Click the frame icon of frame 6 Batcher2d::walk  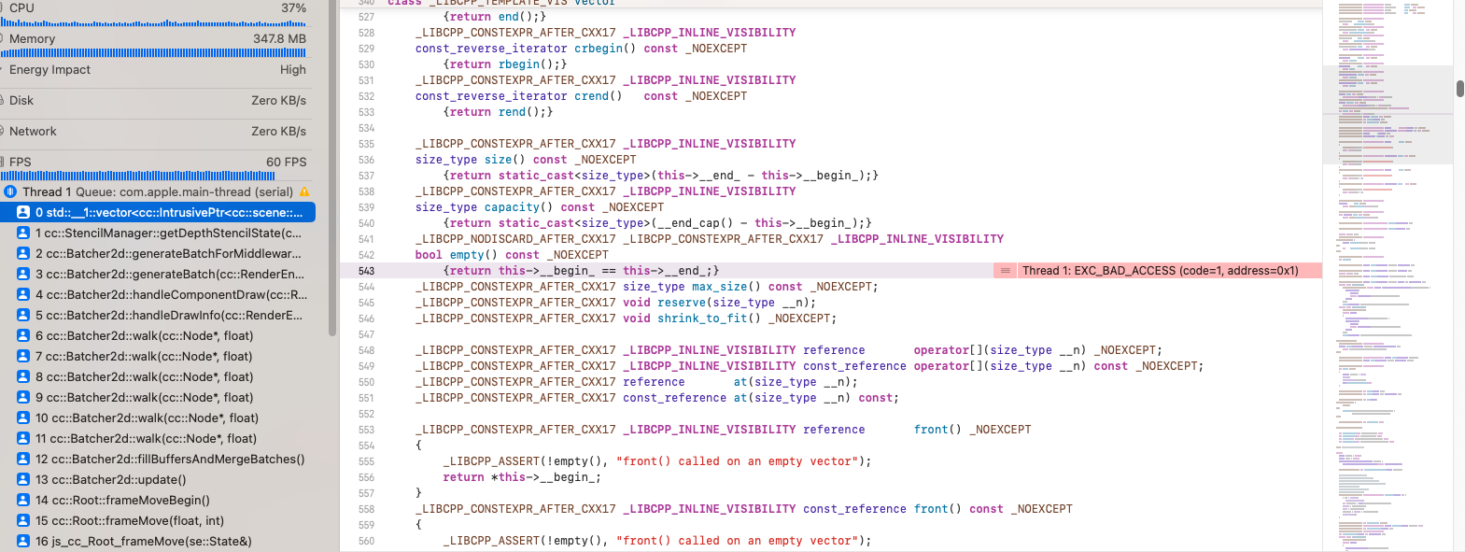pos(23,335)
